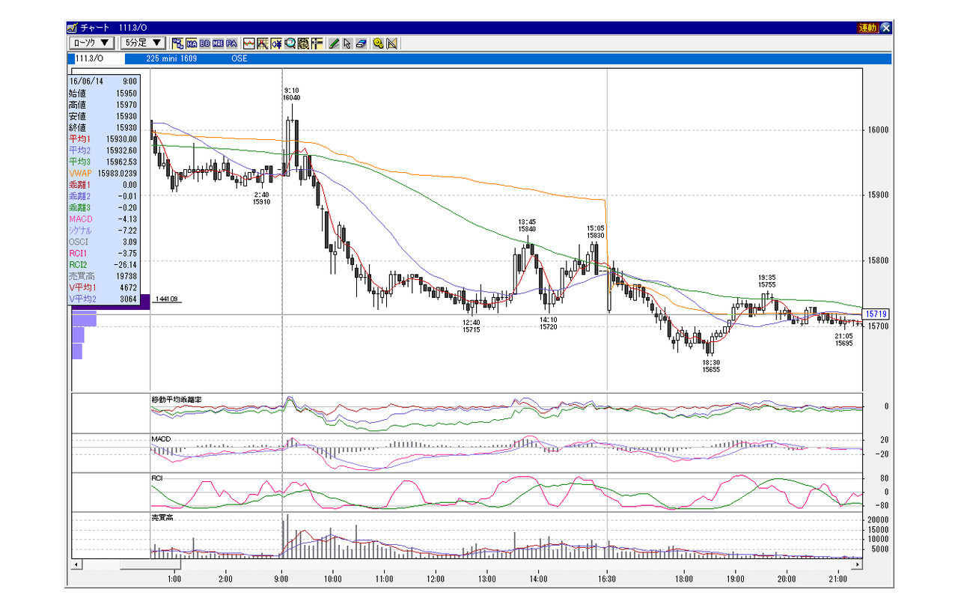The width and height of the screenshot is (958, 607).
Task: Click the red line chart icon
Action: pos(249,43)
